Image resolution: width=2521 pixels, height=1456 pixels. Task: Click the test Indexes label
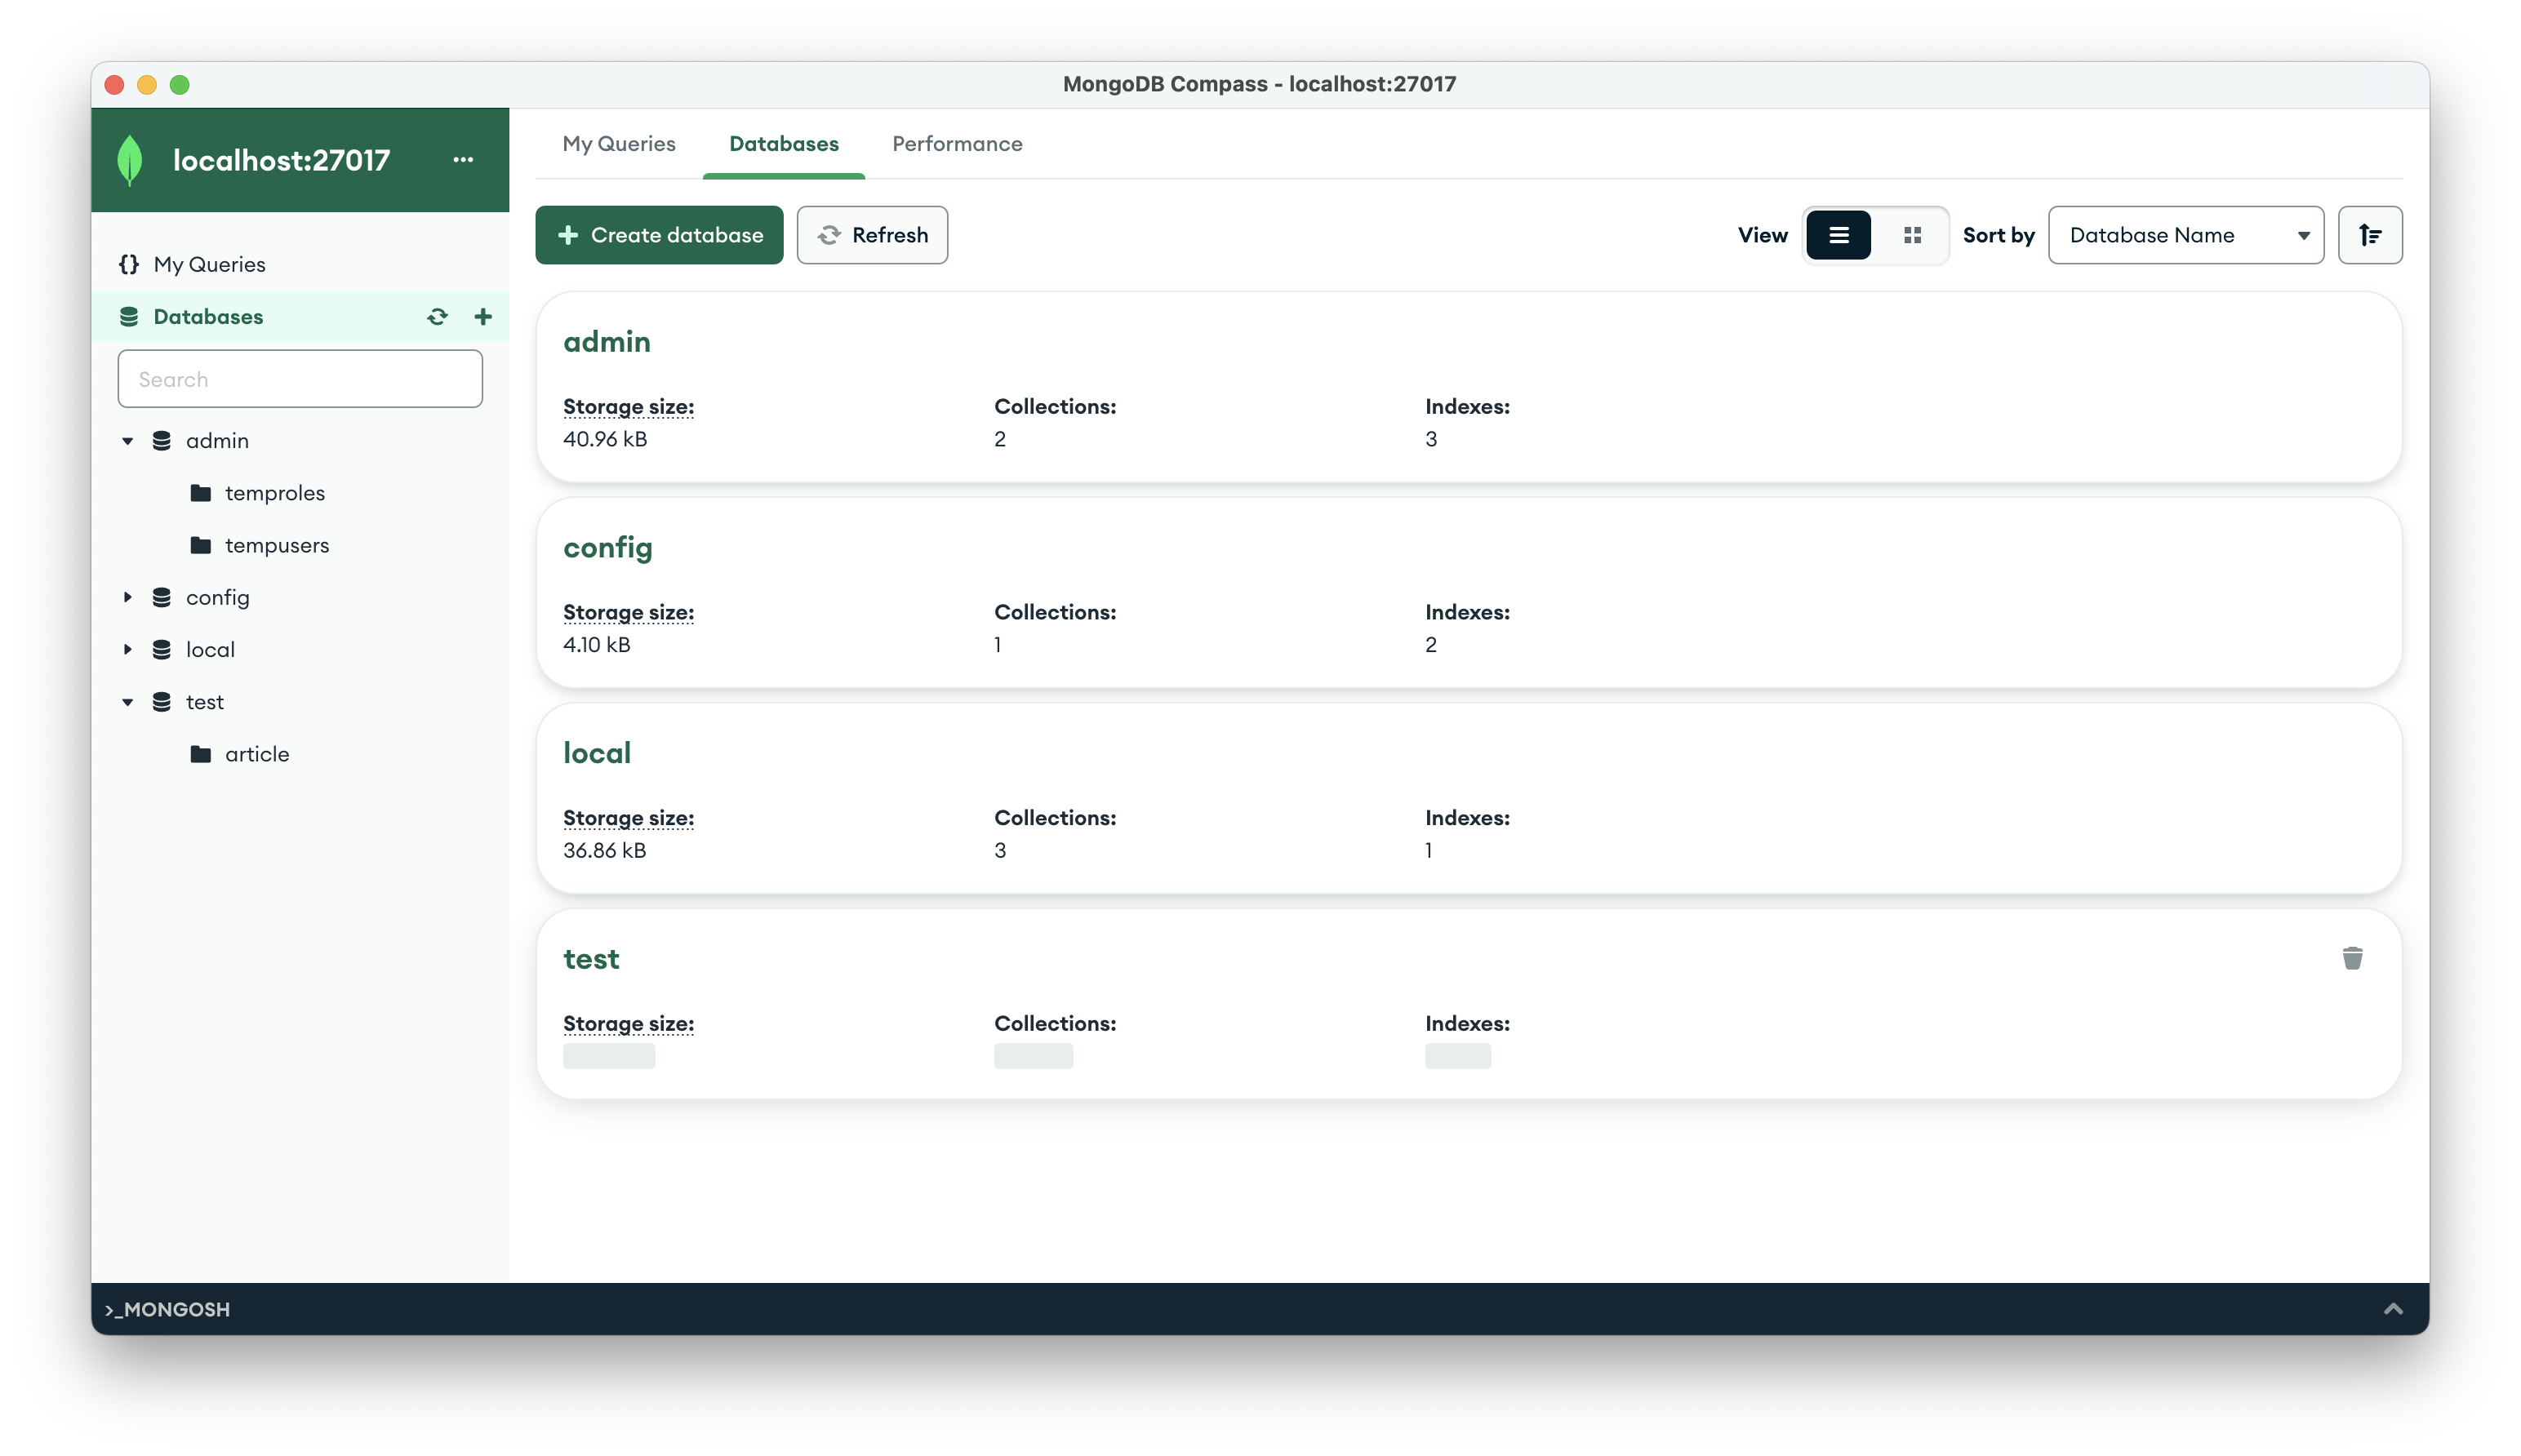pos(1467,1024)
